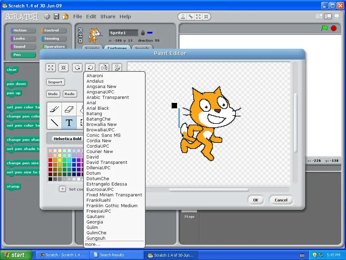The image size is (346, 260).
Task: Open the Motion blocks category
Action: [23, 30]
